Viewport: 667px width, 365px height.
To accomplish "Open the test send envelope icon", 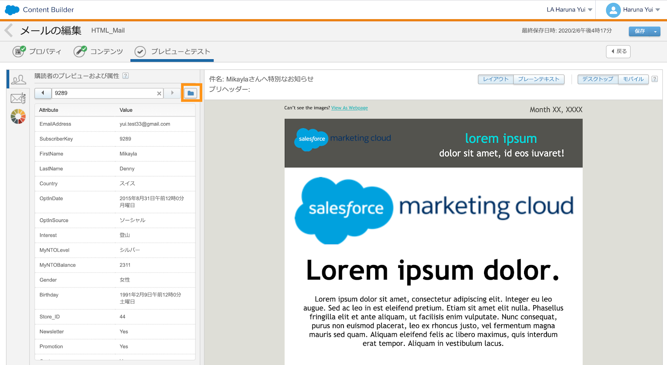I will click(x=18, y=98).
